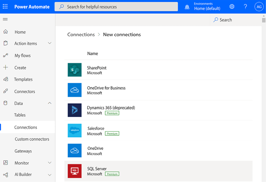This screenshot has width=266, height=182.
Task: Click the Salesforce connector icon
Action: coord(75,130)
